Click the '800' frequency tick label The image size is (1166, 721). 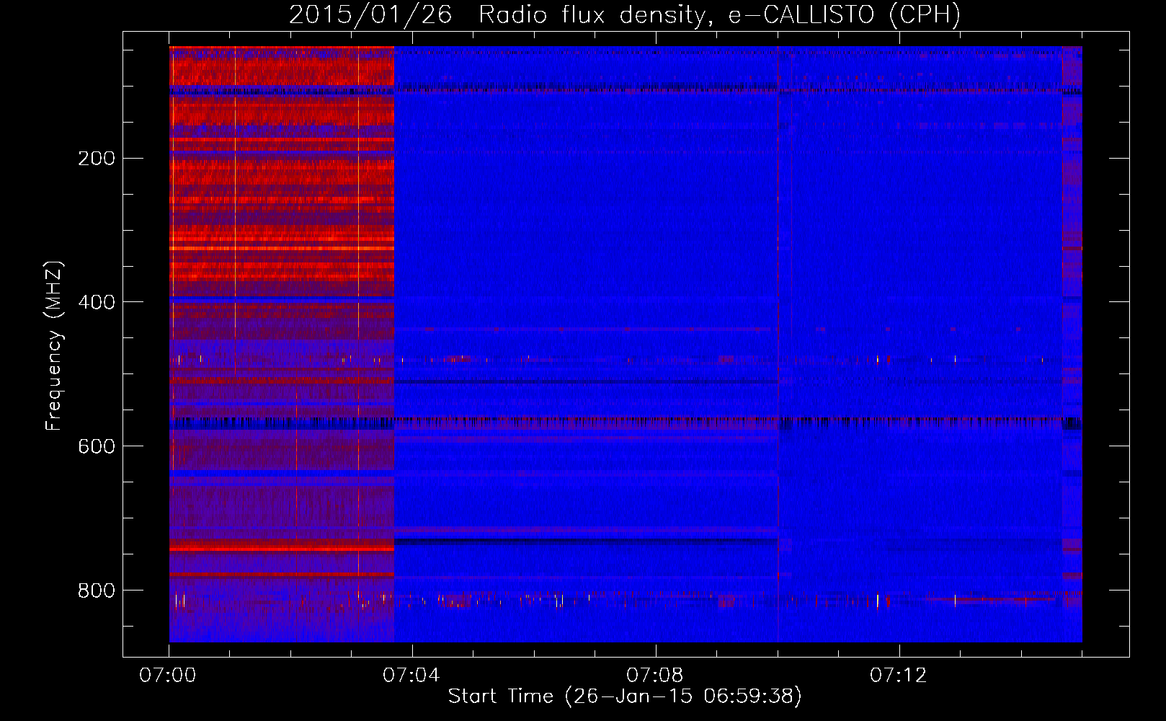97,590
